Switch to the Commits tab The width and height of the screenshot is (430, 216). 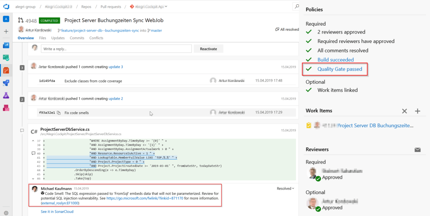click(77, 38)
